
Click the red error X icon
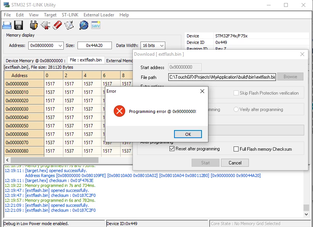click(119, 111)
